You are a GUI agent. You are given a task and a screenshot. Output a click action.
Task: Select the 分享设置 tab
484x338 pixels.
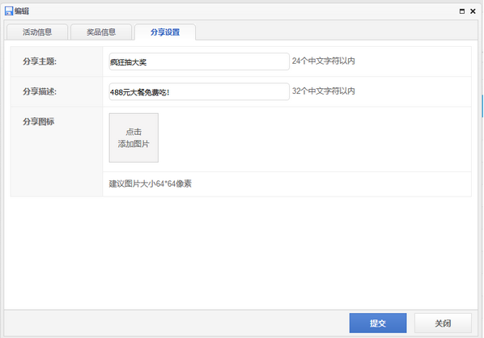click(x=165, y=32)
